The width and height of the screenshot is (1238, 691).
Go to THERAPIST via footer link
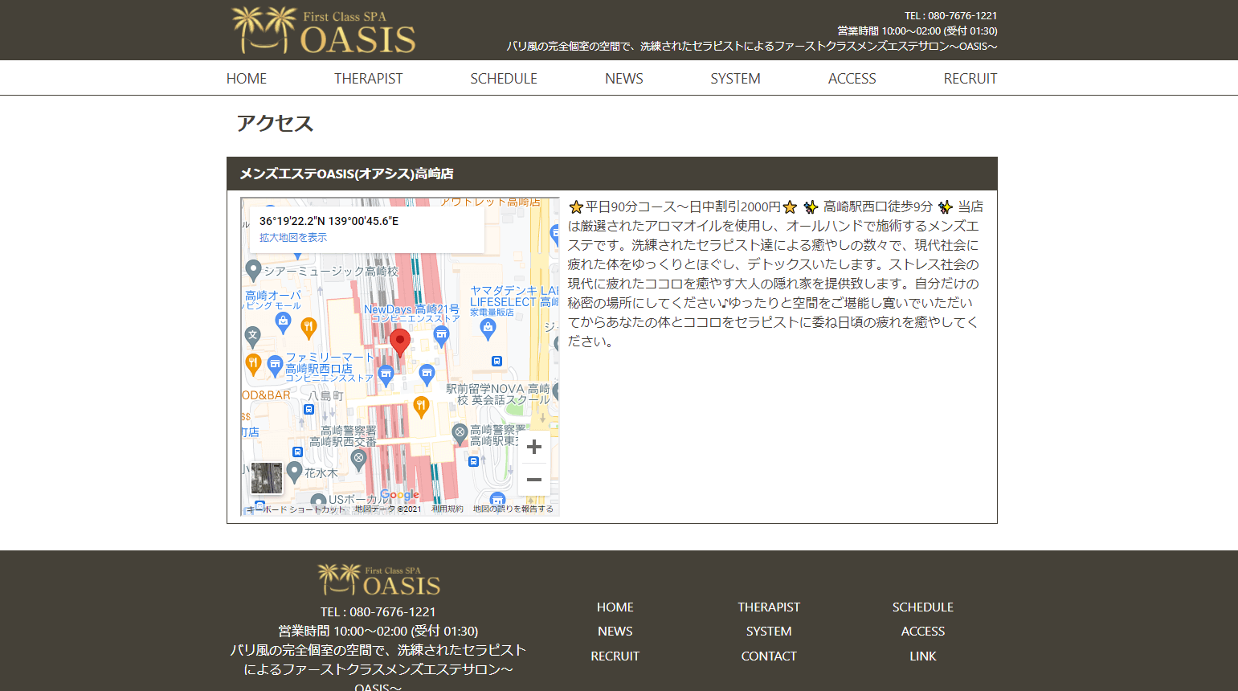(769, 607)
